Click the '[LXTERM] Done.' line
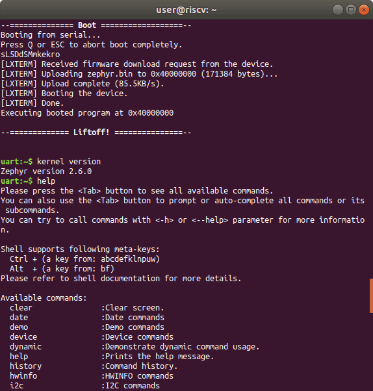The height and width of the screenshot is (391, 373). click(x=32, y=103)
